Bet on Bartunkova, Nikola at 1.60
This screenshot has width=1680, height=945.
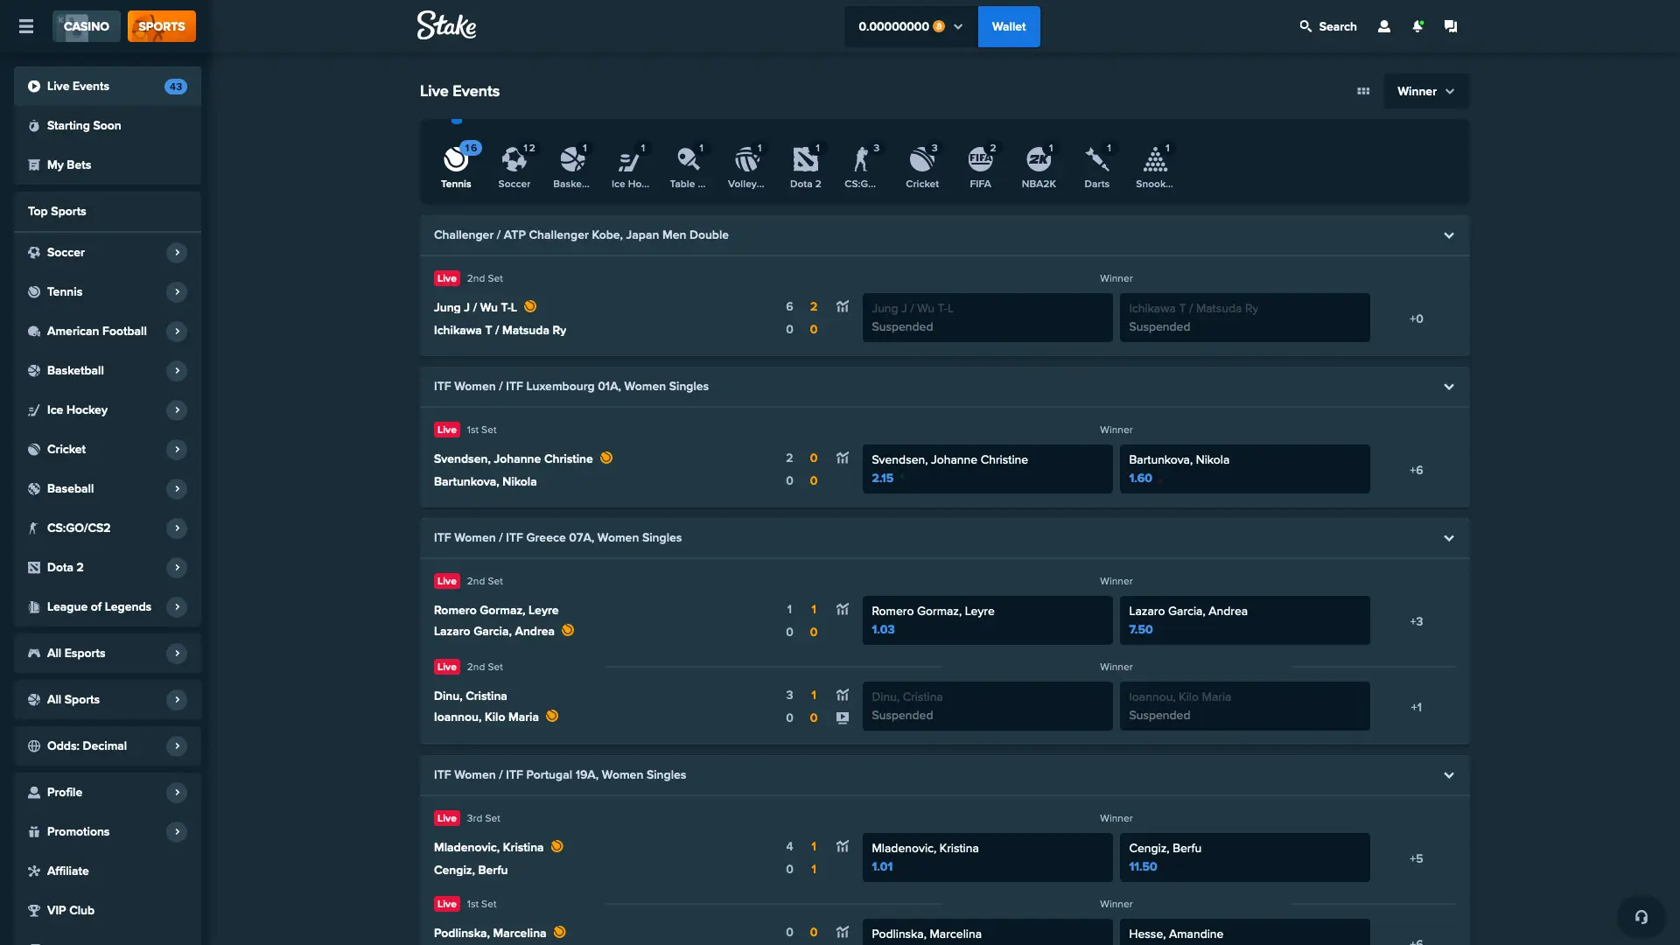tap(1244, 469)
